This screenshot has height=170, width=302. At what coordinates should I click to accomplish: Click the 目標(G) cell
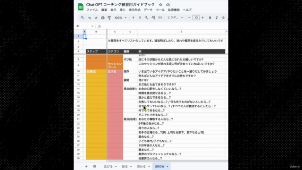(x=96, y=71)
